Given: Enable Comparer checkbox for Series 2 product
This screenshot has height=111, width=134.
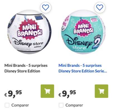Looking at the screenshot, I should click(61, 105).
